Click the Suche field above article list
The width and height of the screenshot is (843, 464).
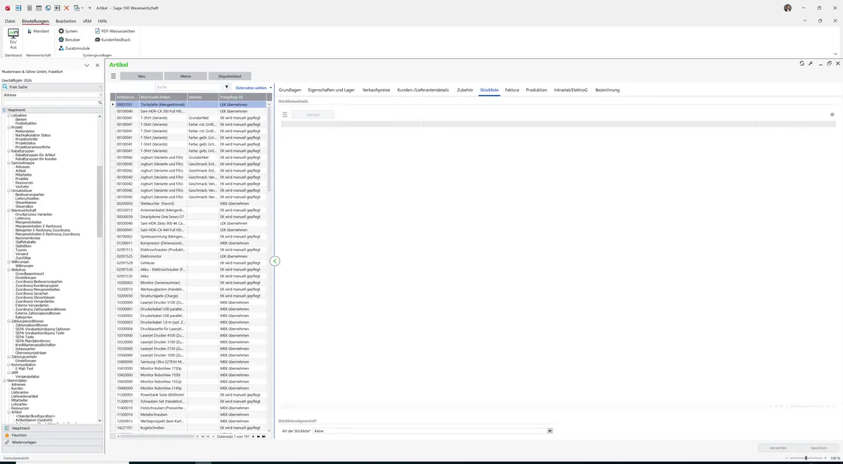coord(188,87)
